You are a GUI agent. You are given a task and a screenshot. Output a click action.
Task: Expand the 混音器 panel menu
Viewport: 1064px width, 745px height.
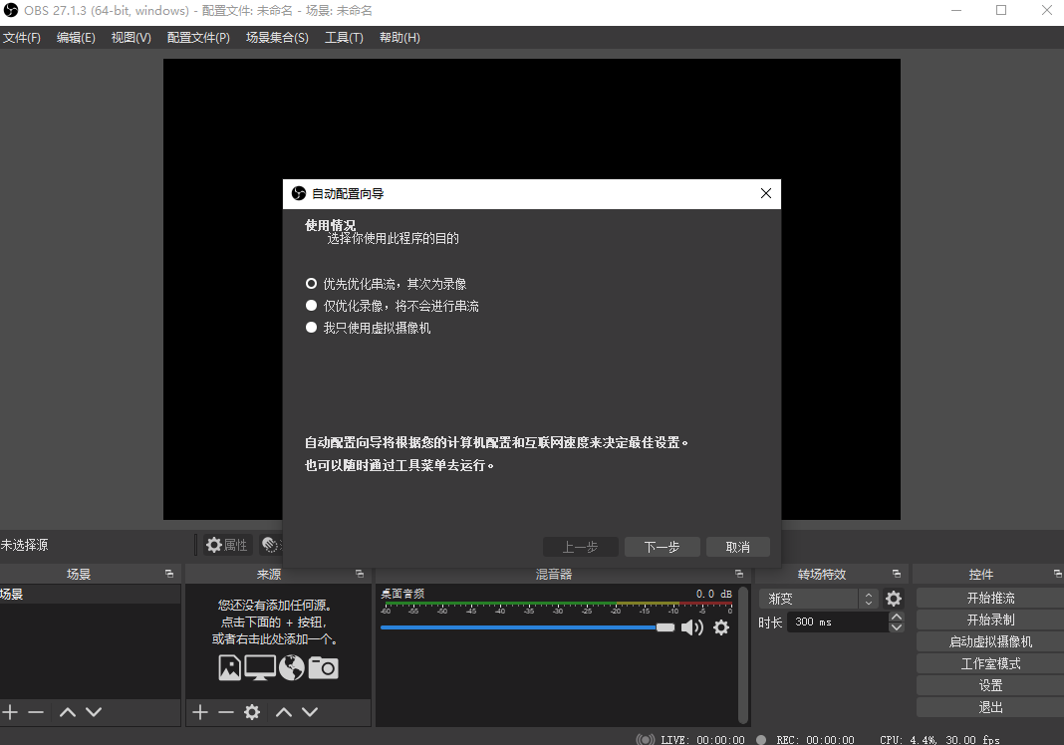pos(739,574)
